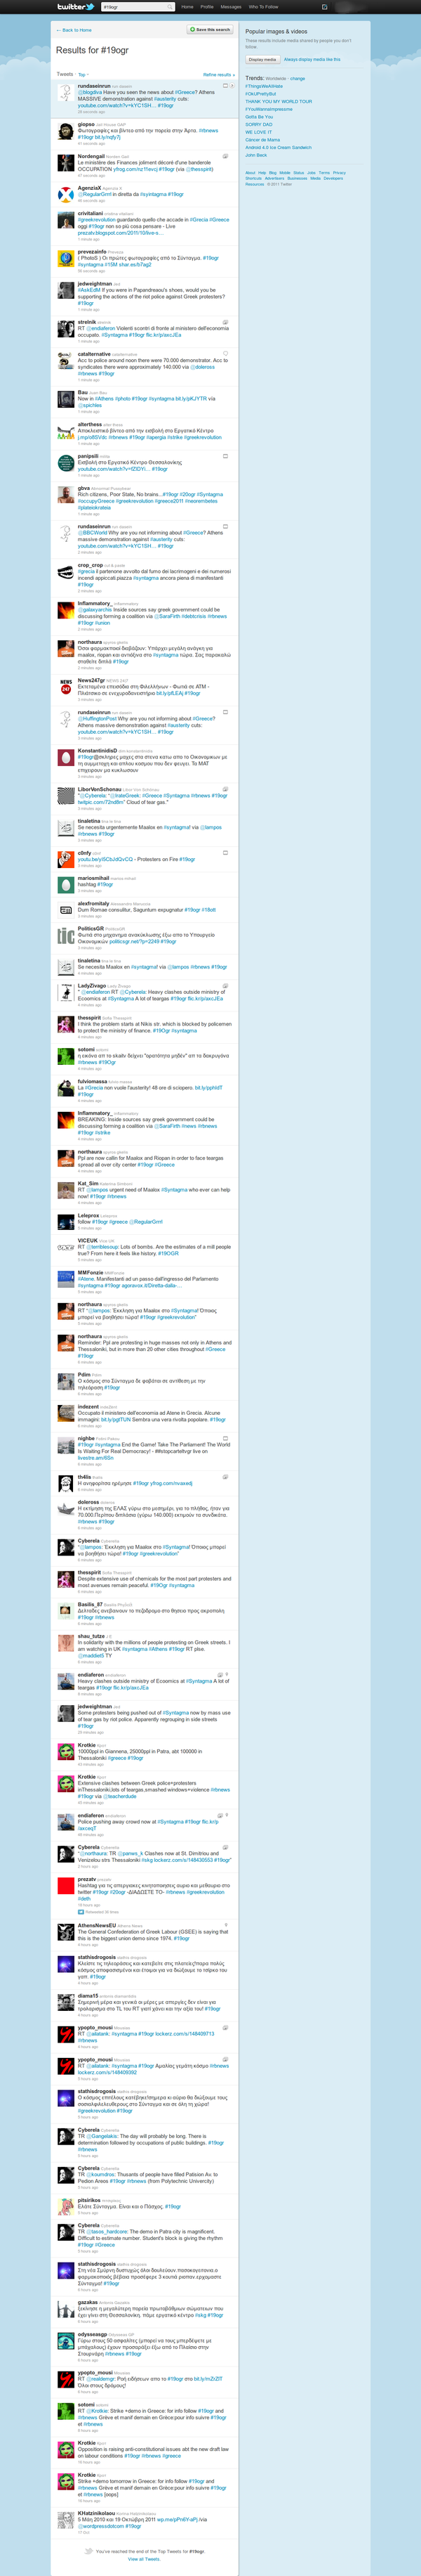Open the Tweets 'Top' filter dropdown
This screenshot has width=421, height=2576.
pos(83,74)
